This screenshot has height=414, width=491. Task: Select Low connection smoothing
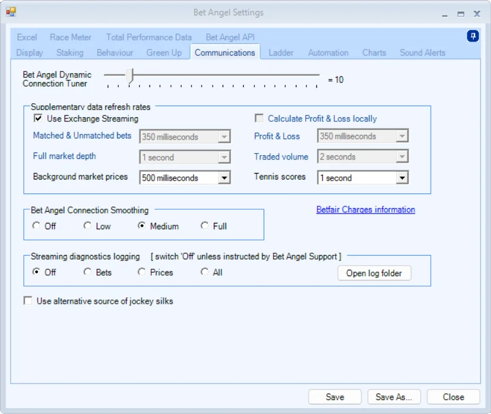(87, 225)
